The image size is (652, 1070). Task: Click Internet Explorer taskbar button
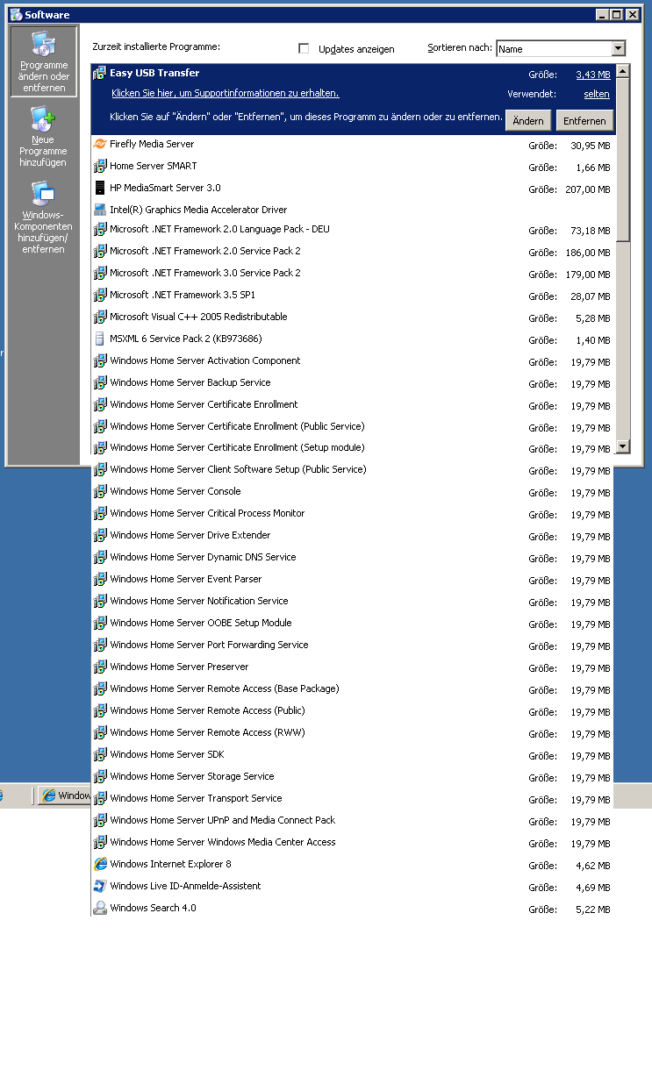[x=65, y=795]
